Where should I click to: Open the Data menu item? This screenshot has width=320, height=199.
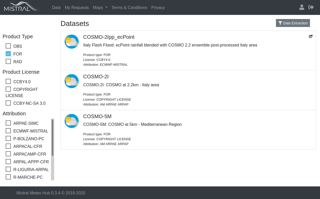56,8
